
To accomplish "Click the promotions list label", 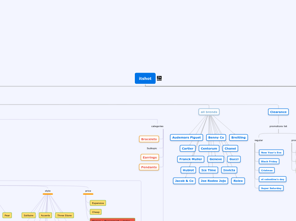I will click(278, 126).
